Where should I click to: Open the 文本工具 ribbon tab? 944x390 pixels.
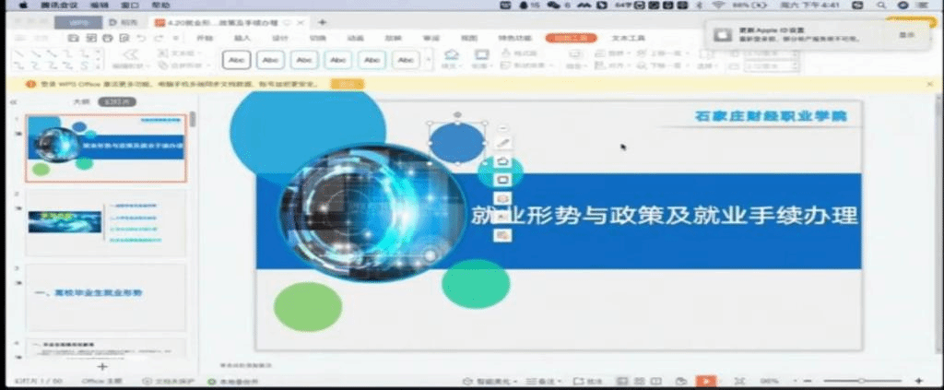[629, 39]
